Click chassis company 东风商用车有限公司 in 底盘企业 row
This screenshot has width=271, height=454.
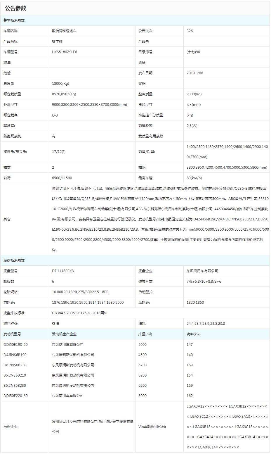click(202, 271)
